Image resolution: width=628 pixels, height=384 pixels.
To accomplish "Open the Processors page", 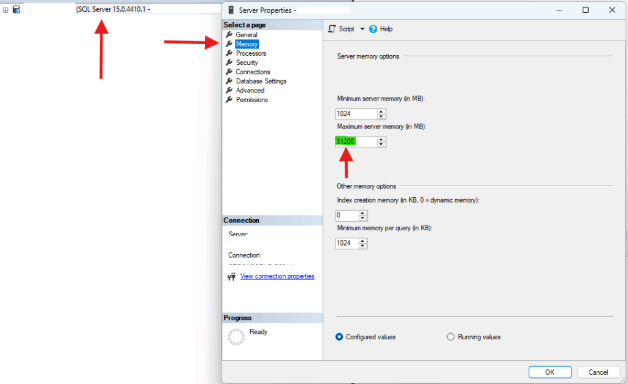I will tap(251, 53).
